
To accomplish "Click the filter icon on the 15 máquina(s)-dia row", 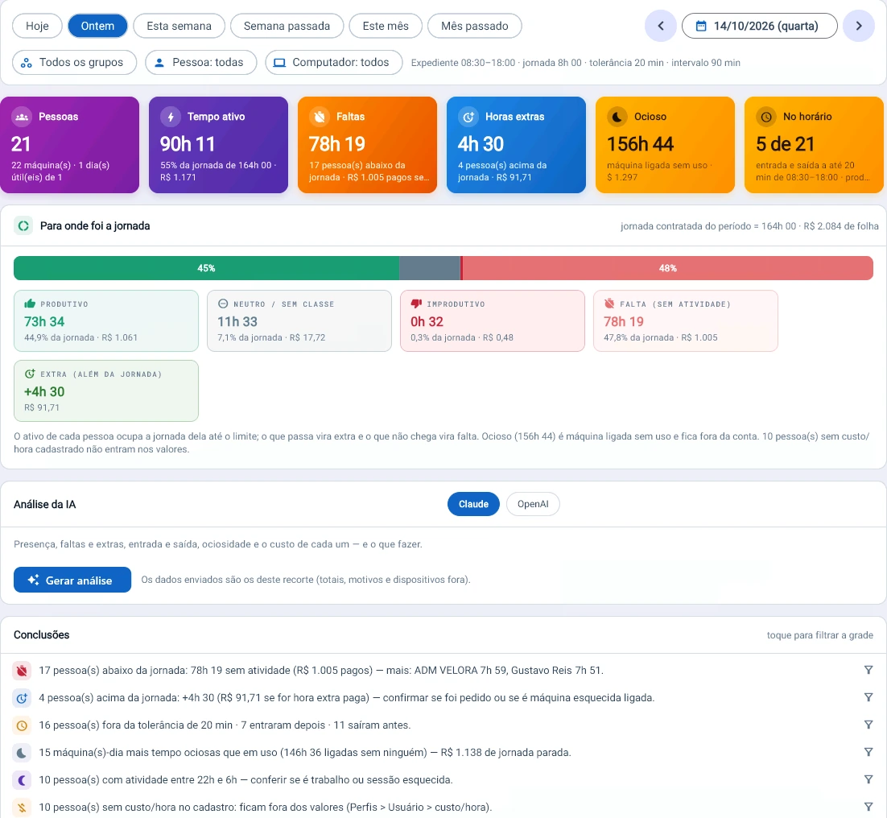I will [868, 752].
